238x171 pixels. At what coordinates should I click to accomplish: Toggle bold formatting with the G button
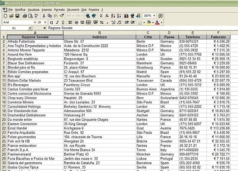(52, 23)
